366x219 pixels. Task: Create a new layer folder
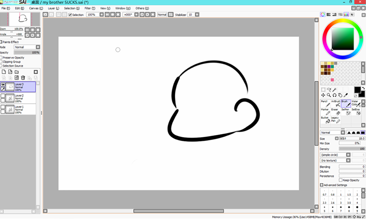click(x=17, y=72)
